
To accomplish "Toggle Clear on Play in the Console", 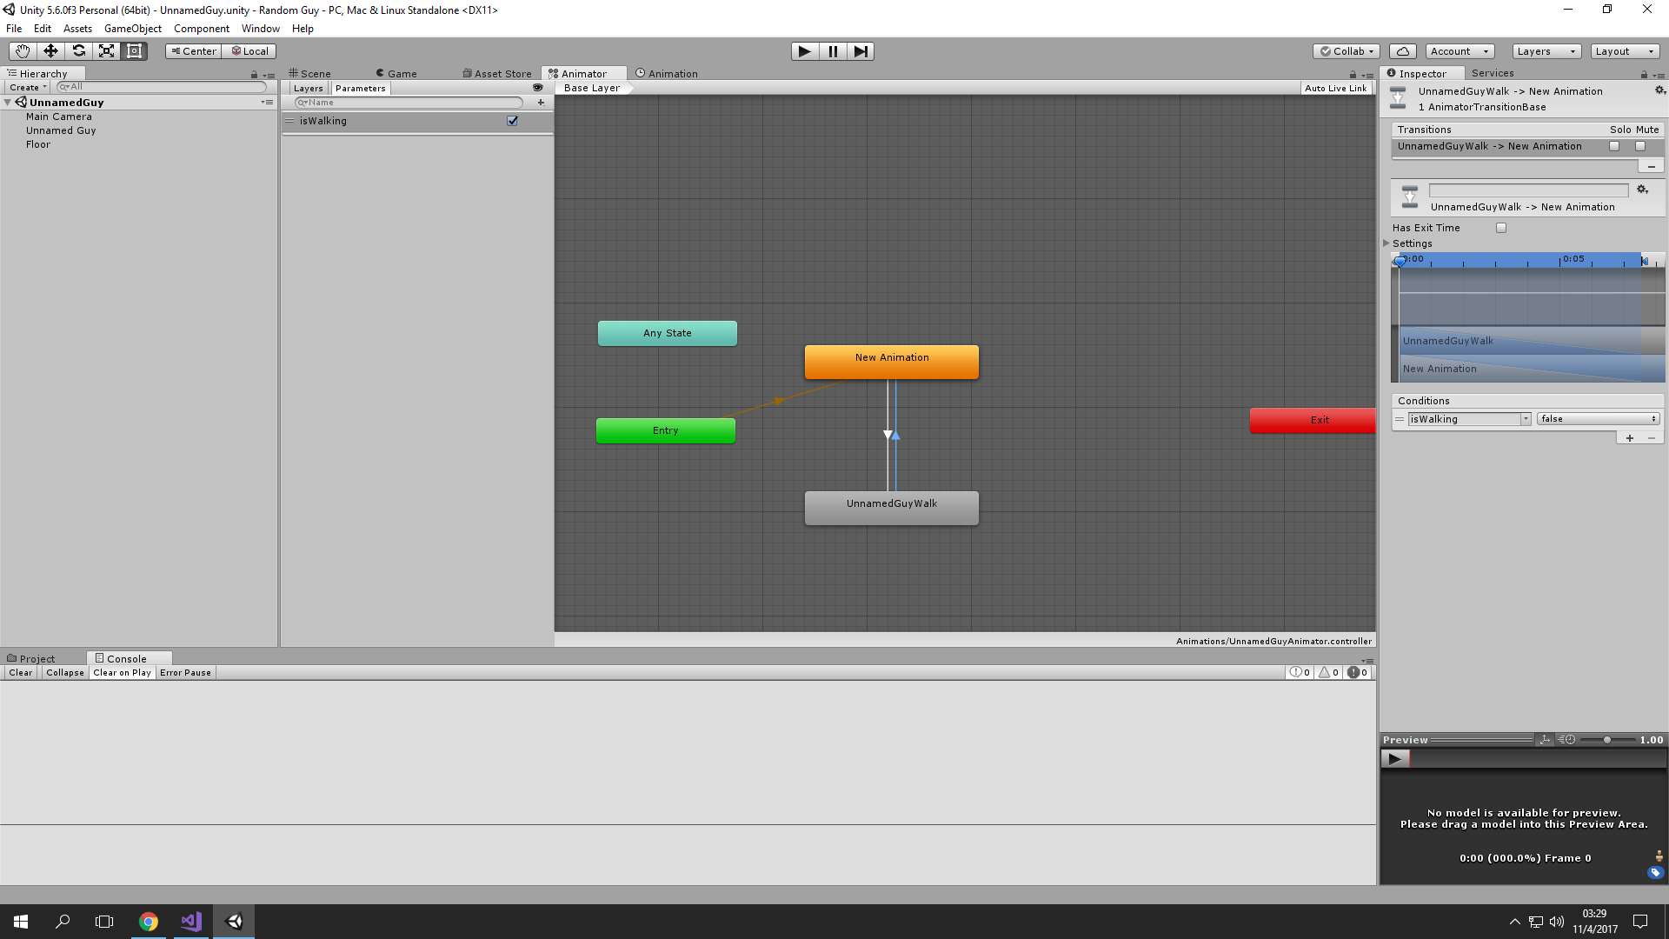I will (x=122, y=672).
